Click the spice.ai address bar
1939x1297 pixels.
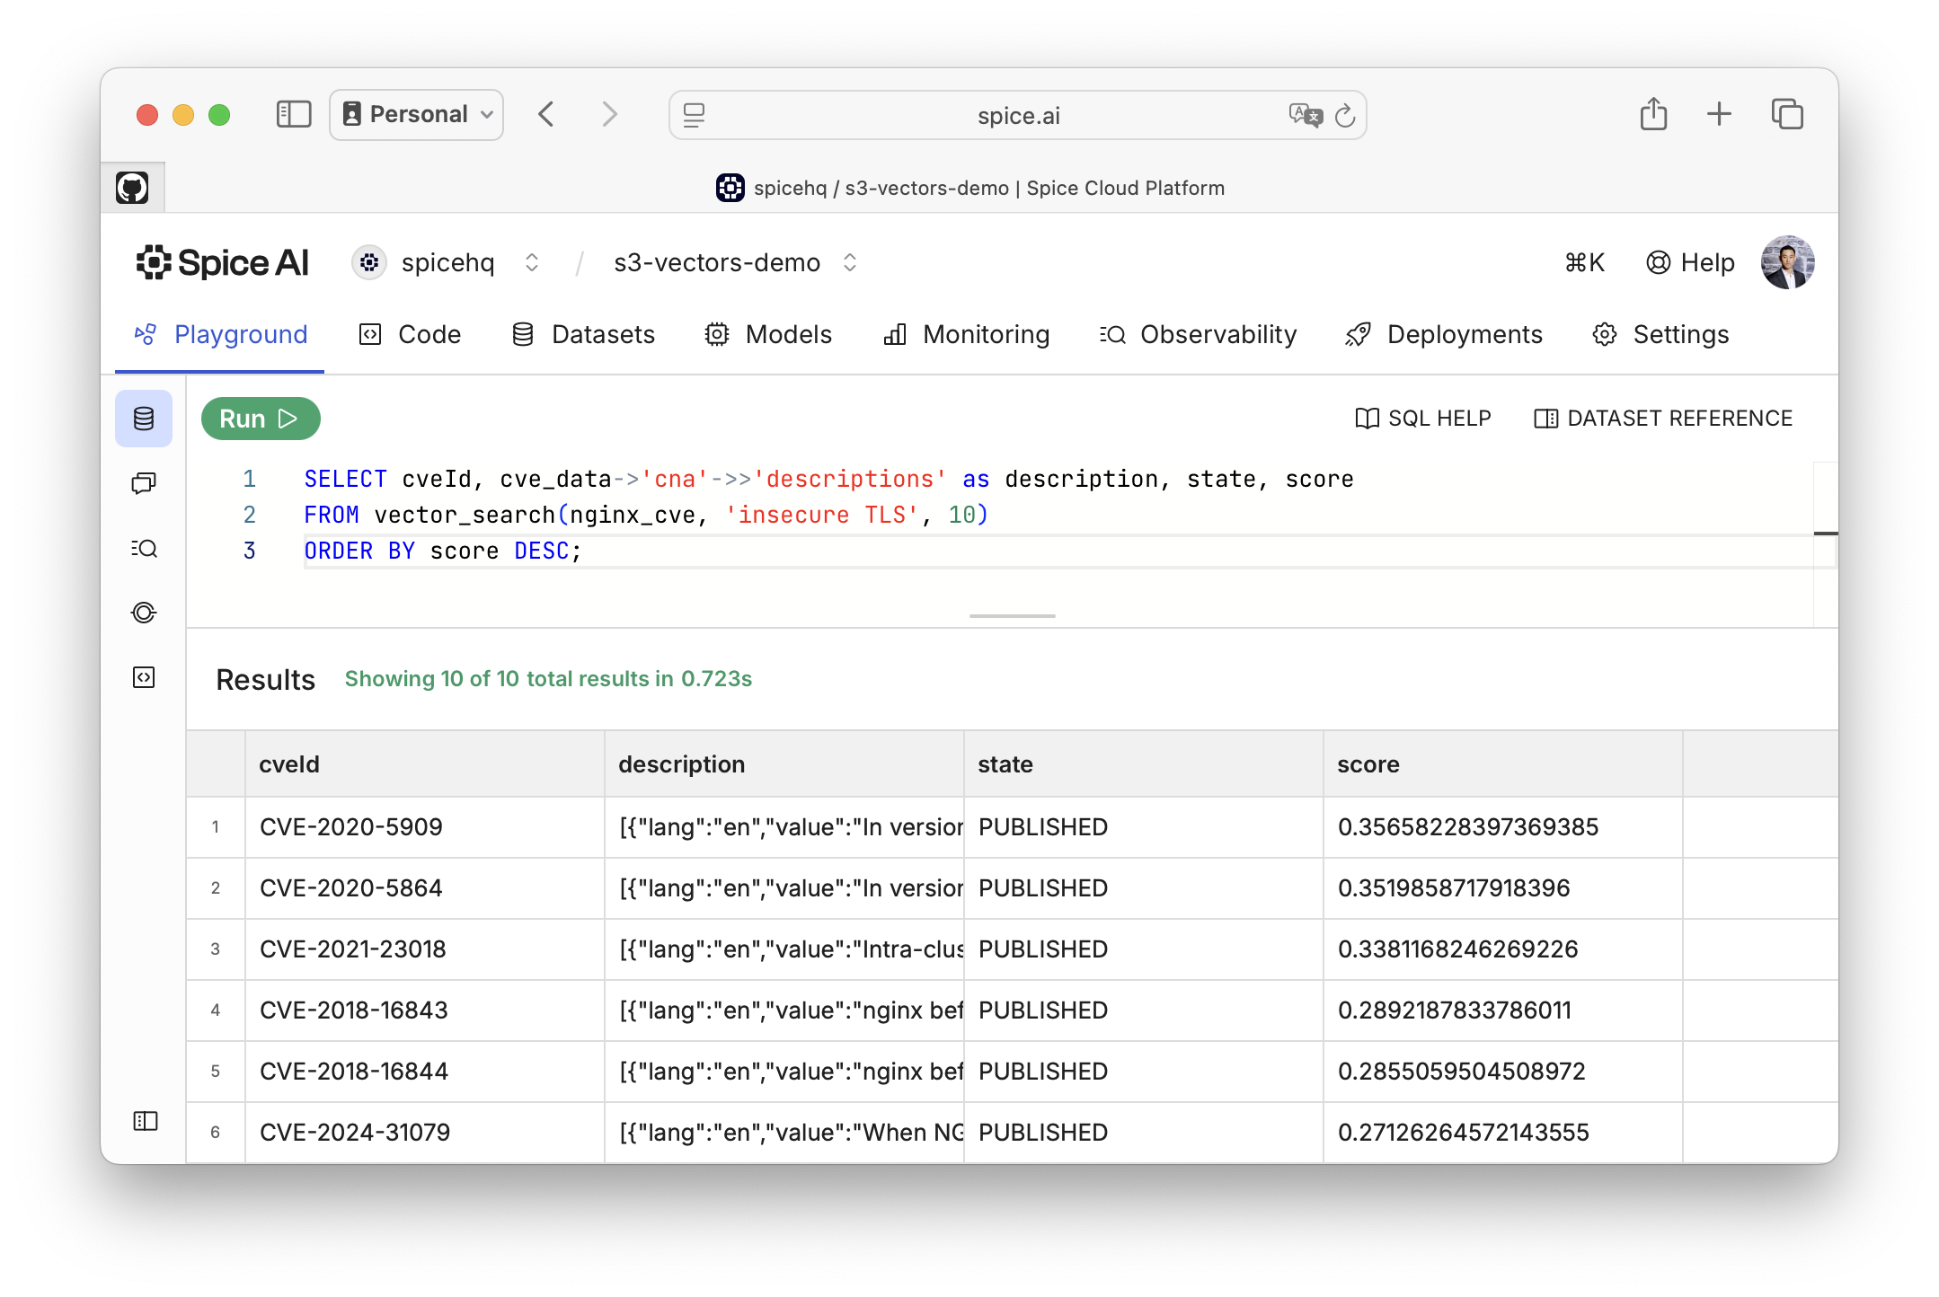[1017, 116]
